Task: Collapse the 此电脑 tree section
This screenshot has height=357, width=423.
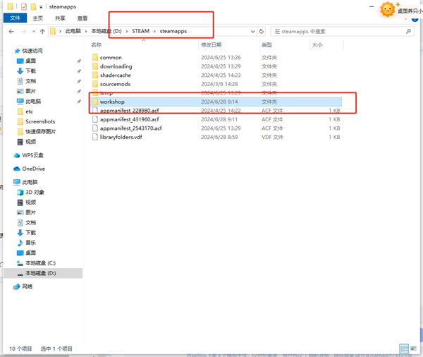Action: click(x=8, y=182)
